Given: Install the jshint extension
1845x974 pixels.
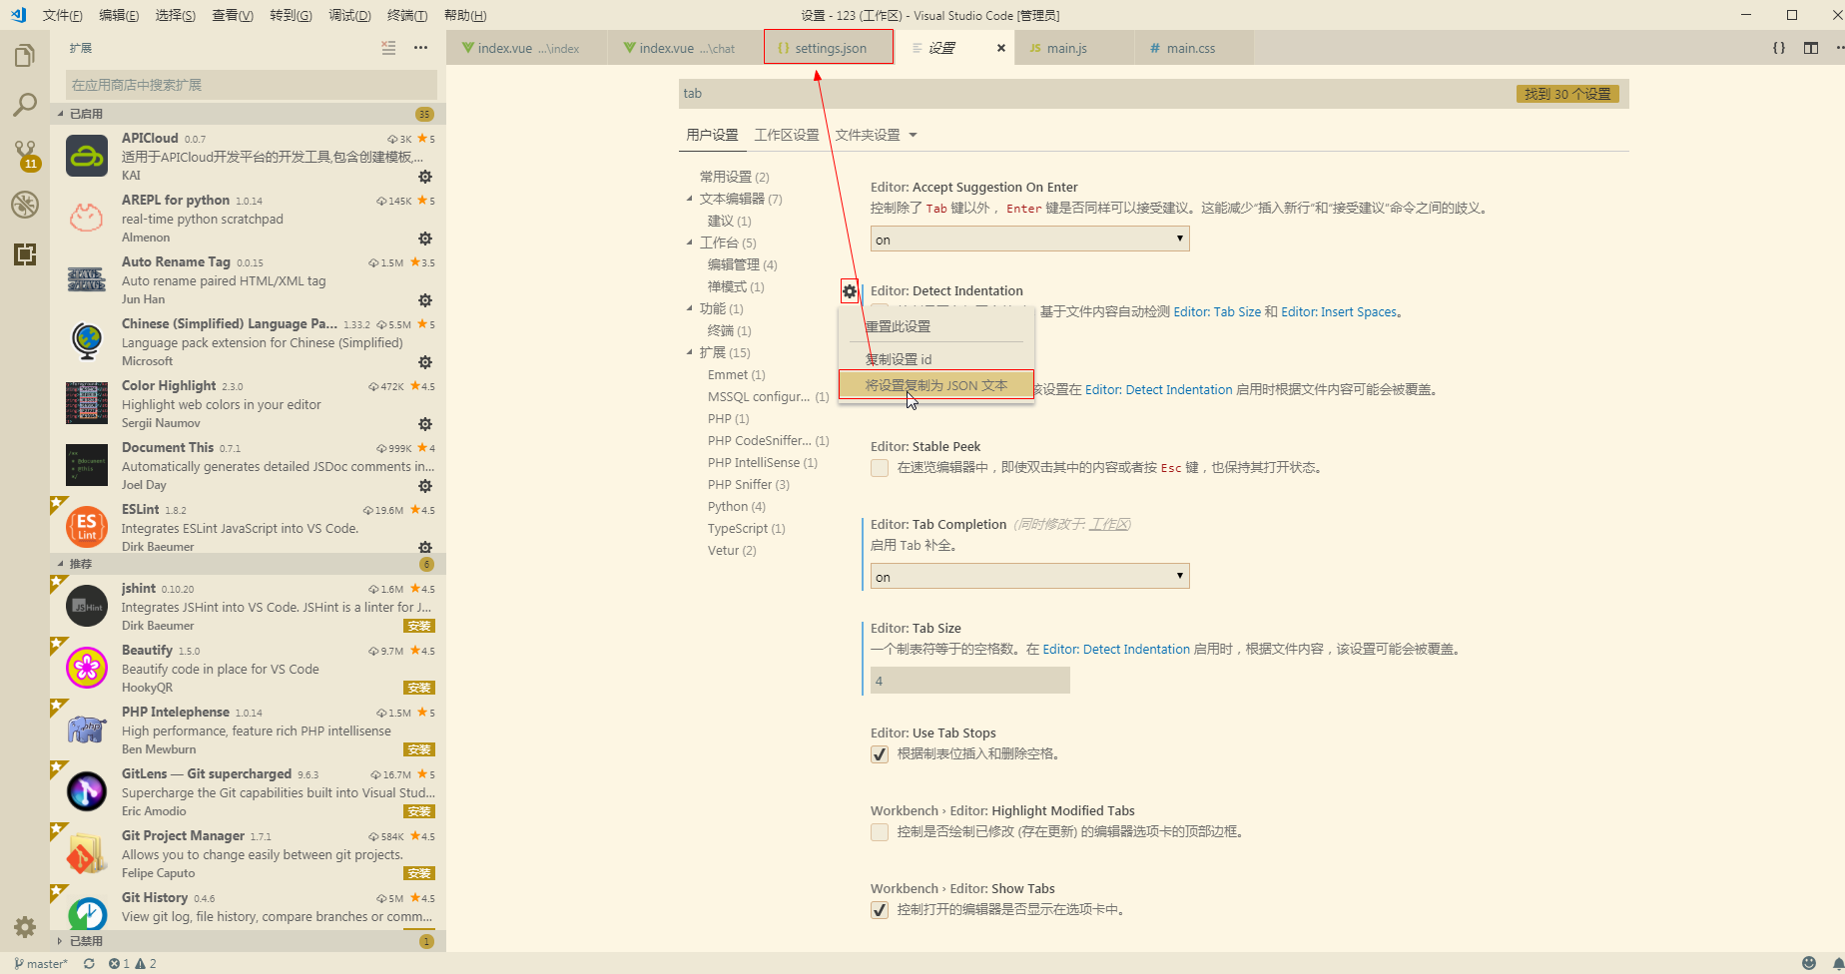Looking at the screenshot, I should (x=419, y=627).
